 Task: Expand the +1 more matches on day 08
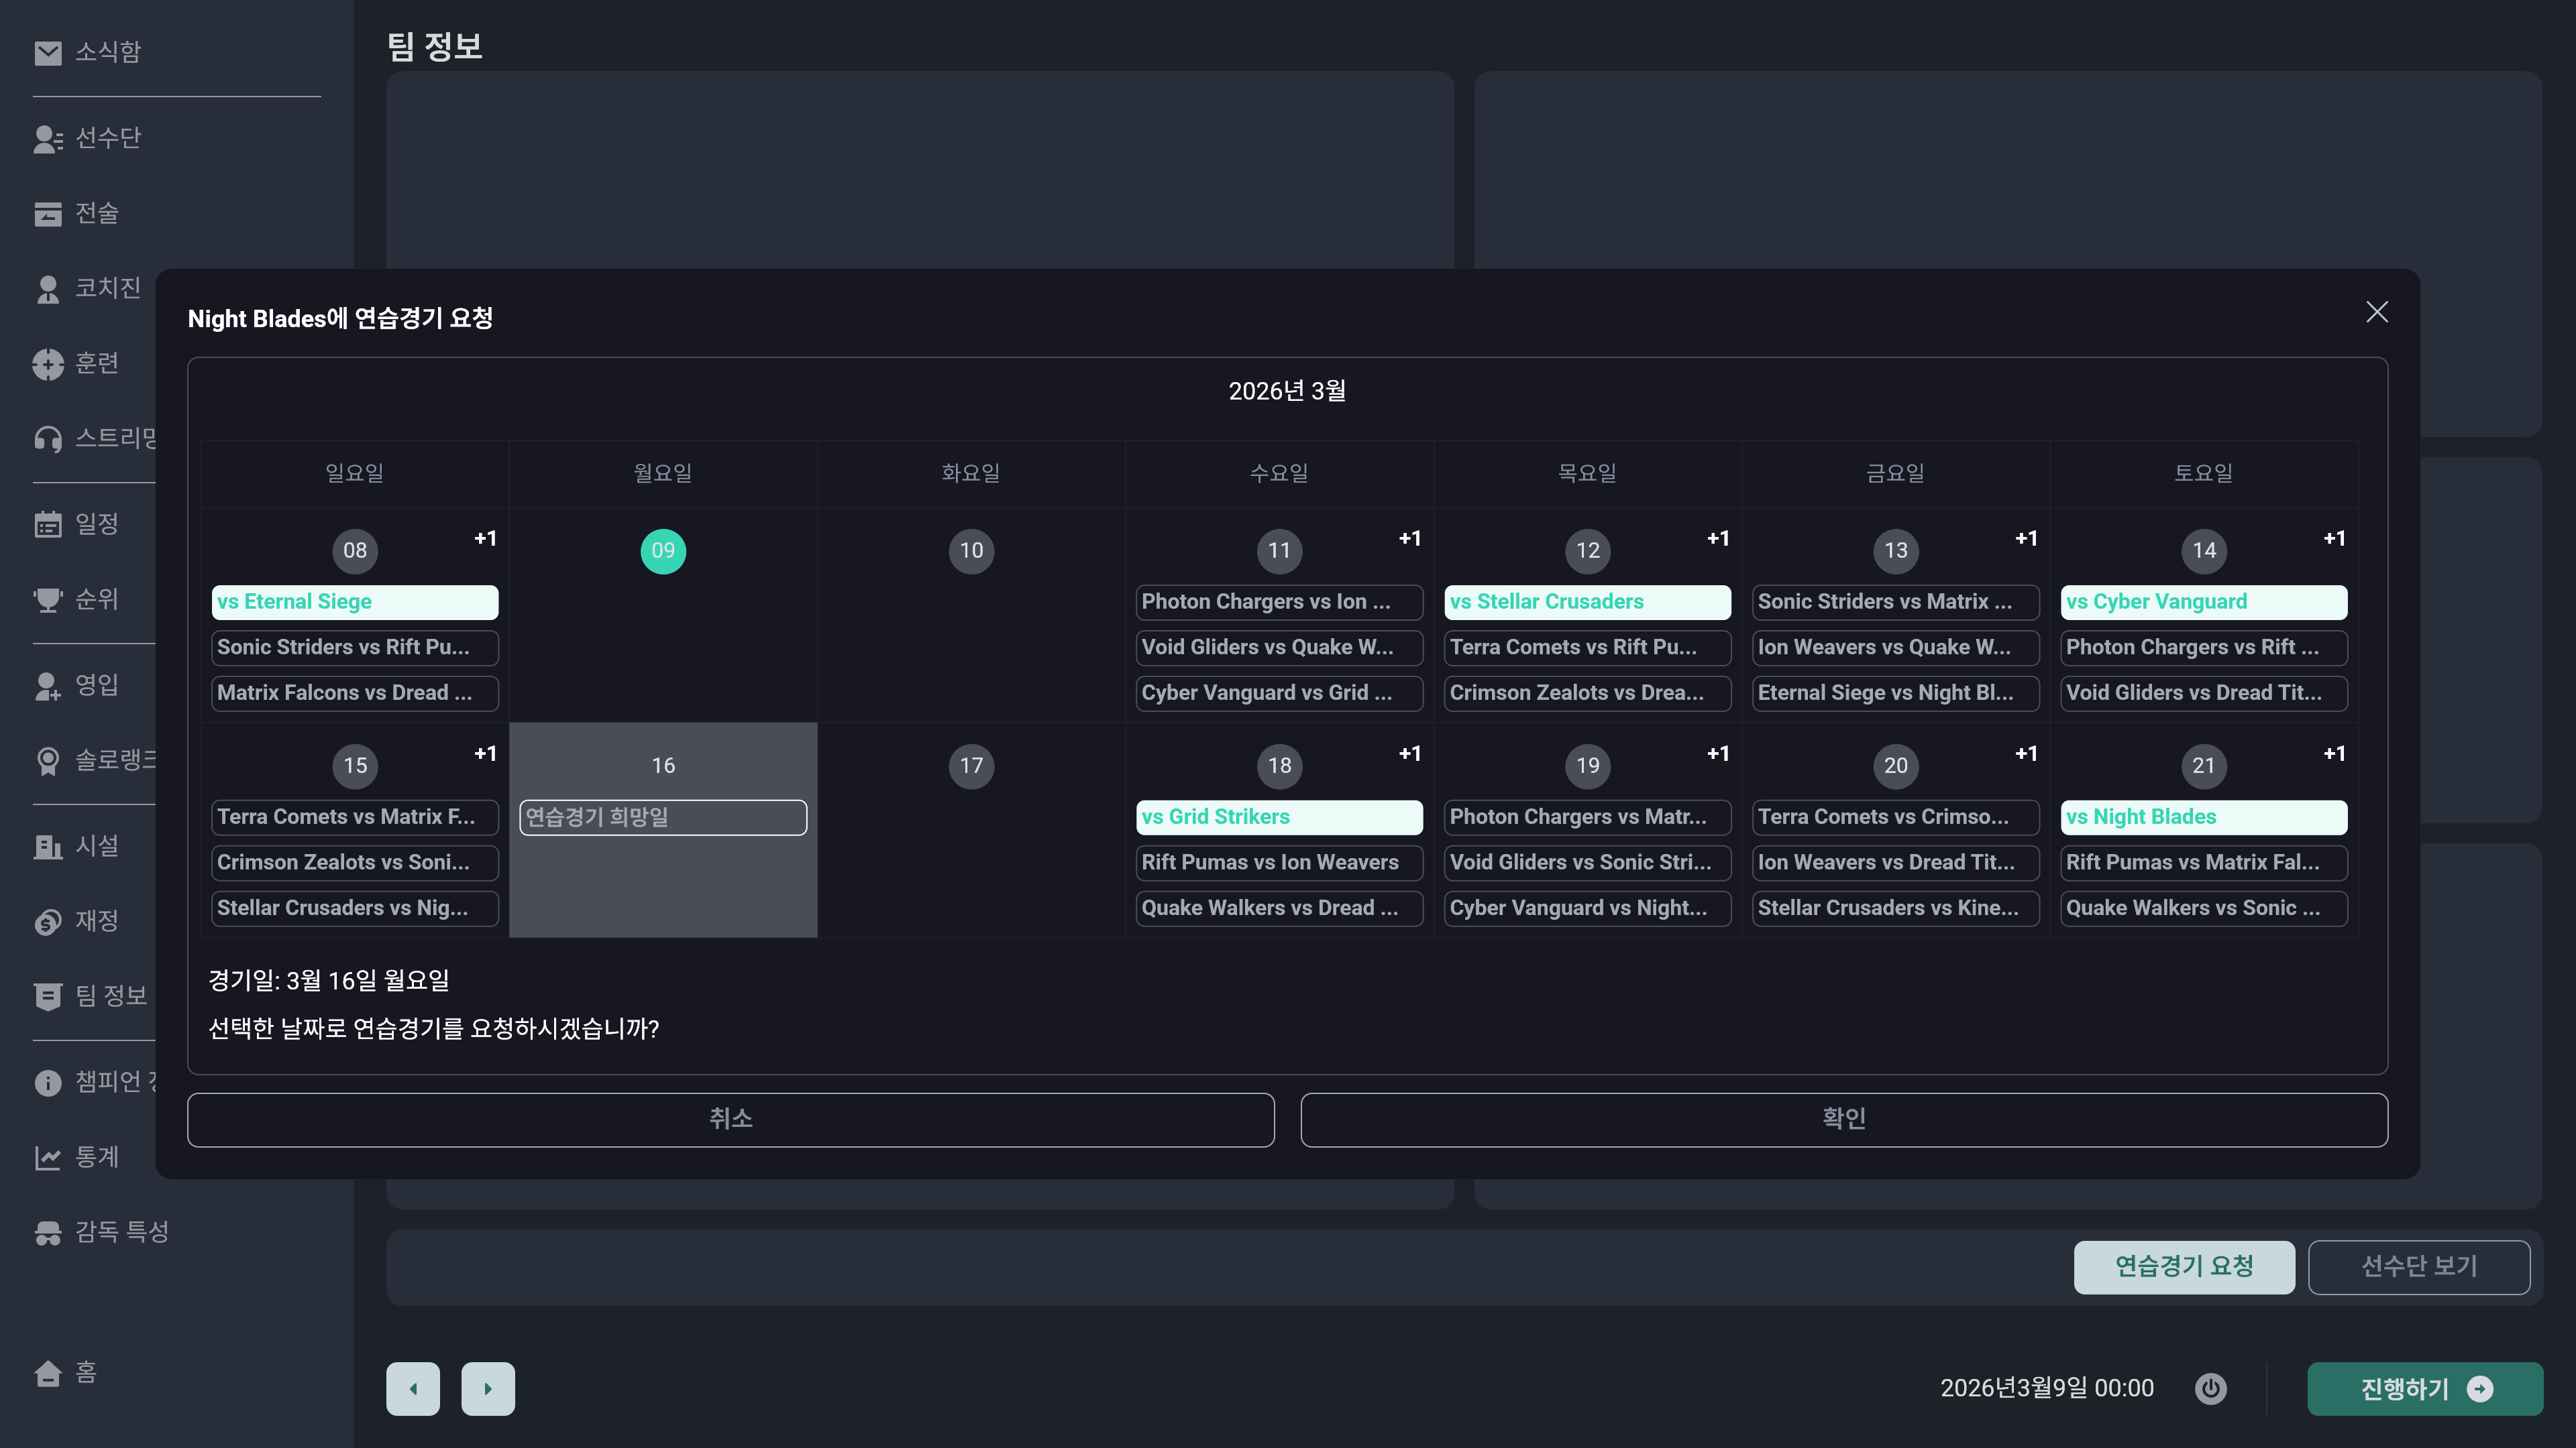485,538
